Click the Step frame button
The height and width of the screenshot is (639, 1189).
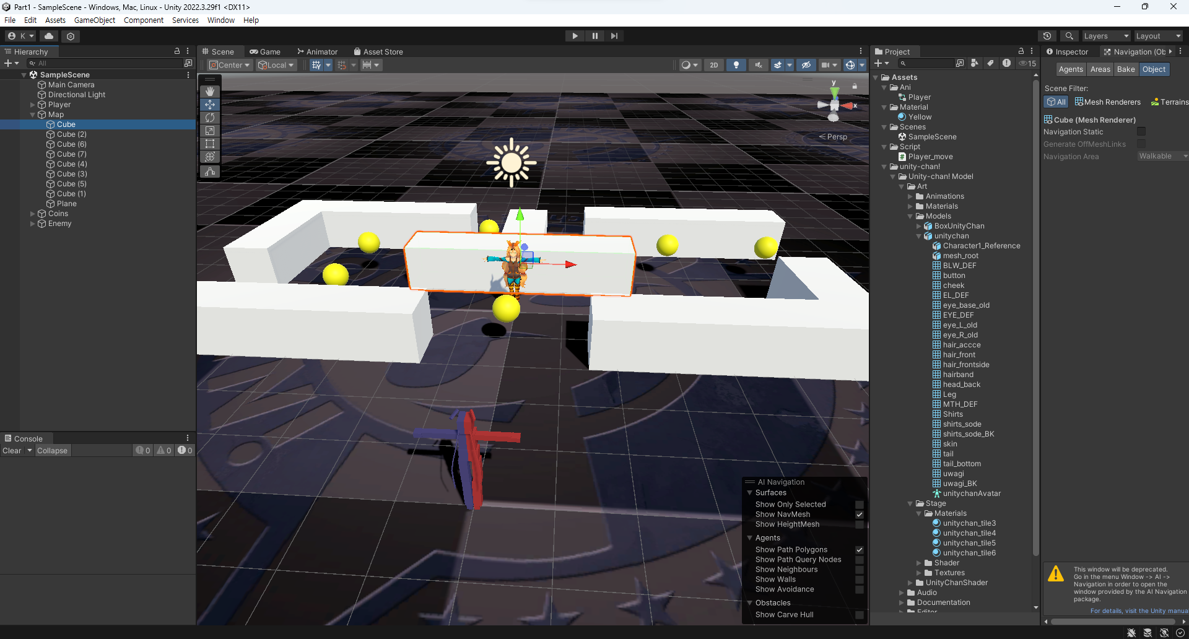pyautogui.click(x=614, y=36)
